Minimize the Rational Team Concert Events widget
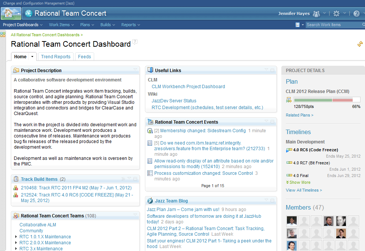The image size is (365, 251). 272,122
